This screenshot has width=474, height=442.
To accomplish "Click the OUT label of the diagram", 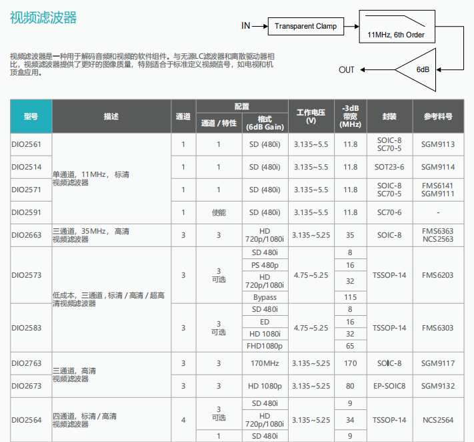I will [x=347, y=69].
